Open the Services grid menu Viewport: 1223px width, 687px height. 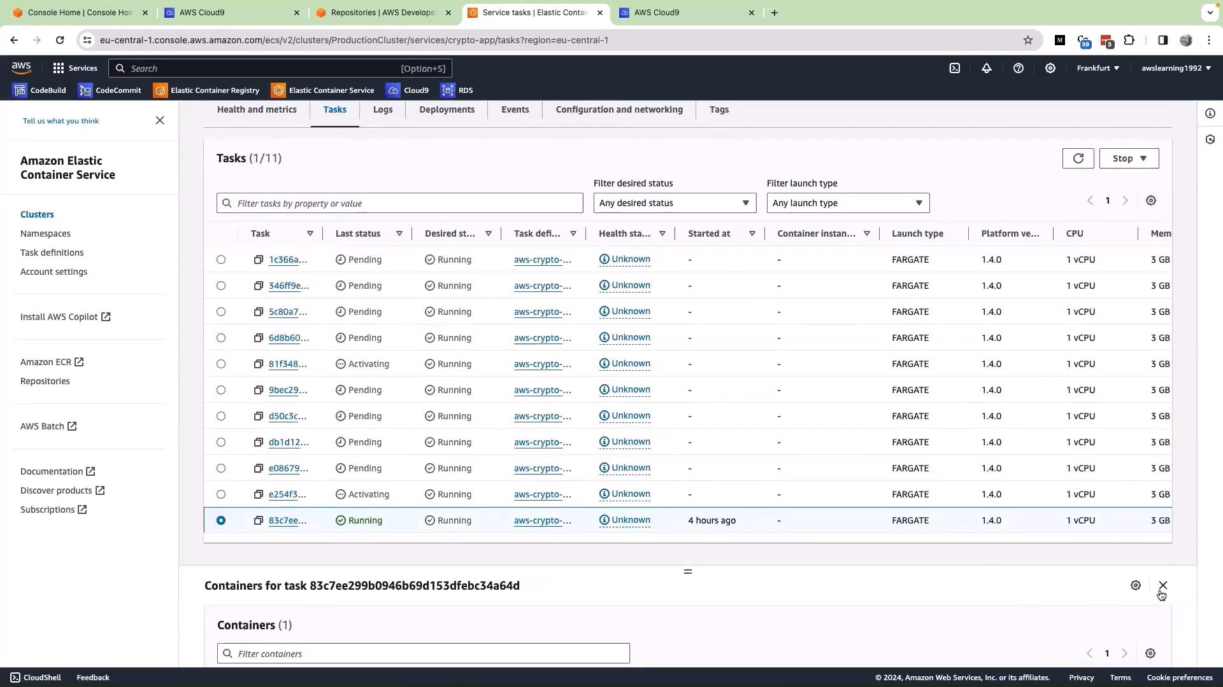[75, 68]
